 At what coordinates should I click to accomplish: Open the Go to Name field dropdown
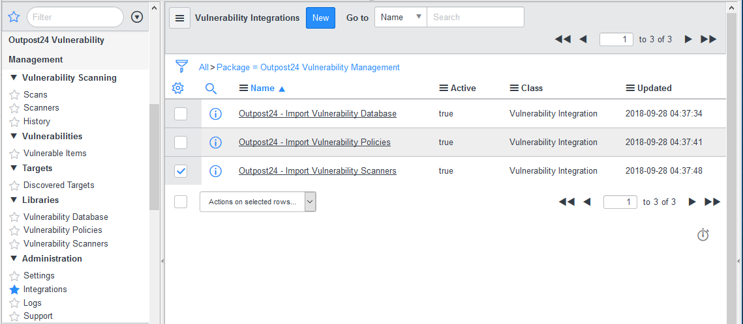point(401,18)
